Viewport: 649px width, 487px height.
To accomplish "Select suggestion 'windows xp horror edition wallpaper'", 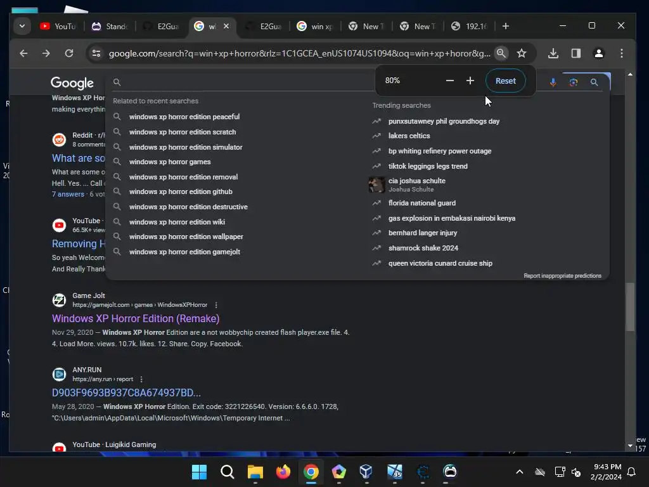I will [186, 237].
